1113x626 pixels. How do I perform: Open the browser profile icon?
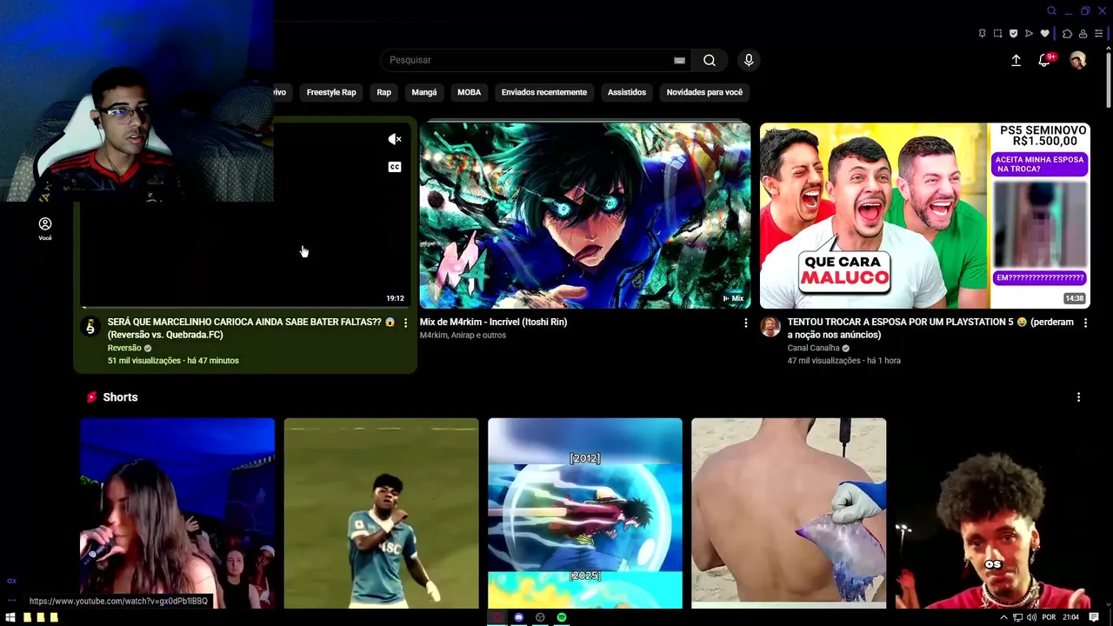1083,34
